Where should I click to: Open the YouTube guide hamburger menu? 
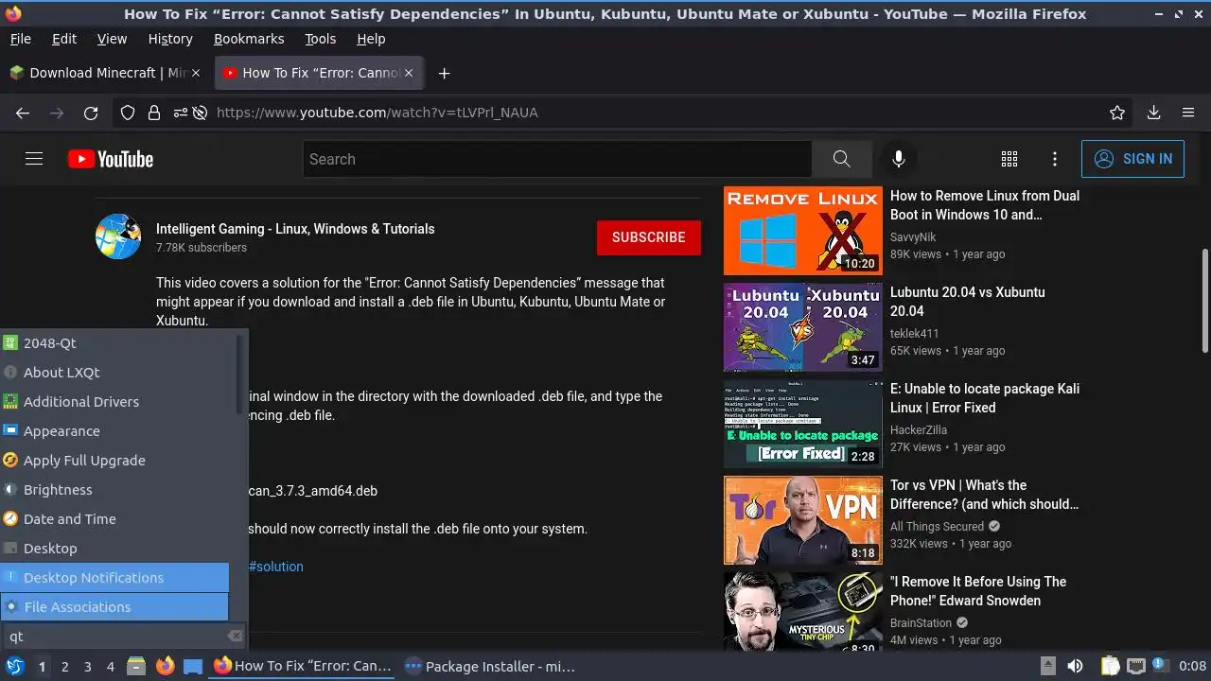(34, 159)
